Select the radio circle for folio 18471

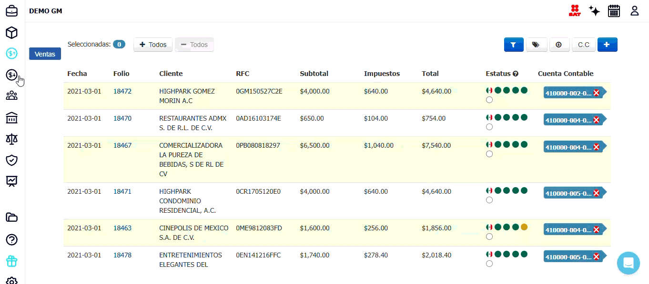[x=489, y=200]
